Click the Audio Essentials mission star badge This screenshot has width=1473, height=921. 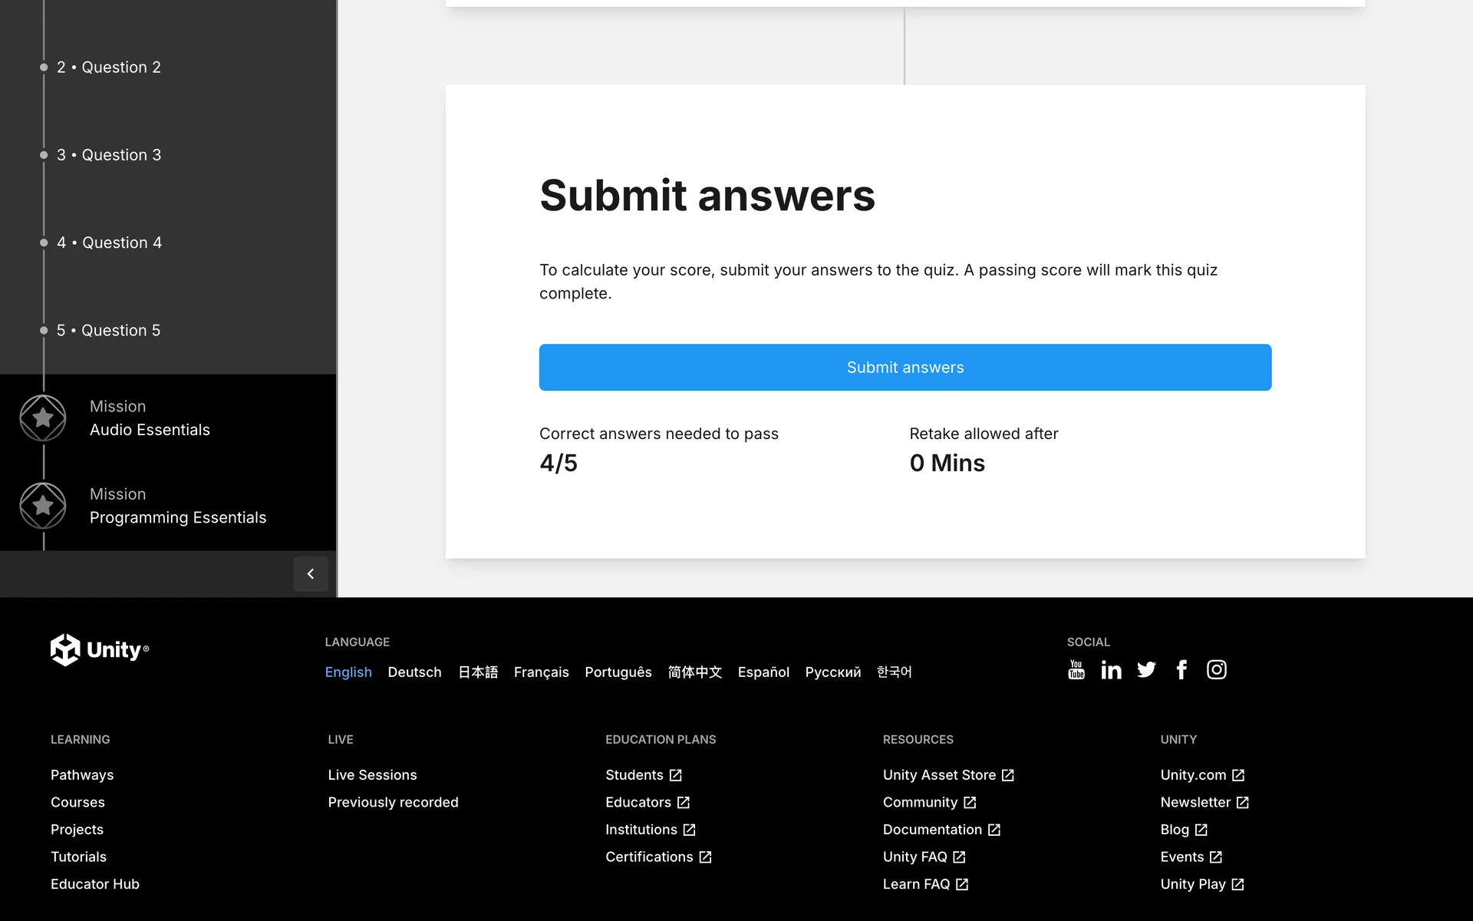point(43,418)
